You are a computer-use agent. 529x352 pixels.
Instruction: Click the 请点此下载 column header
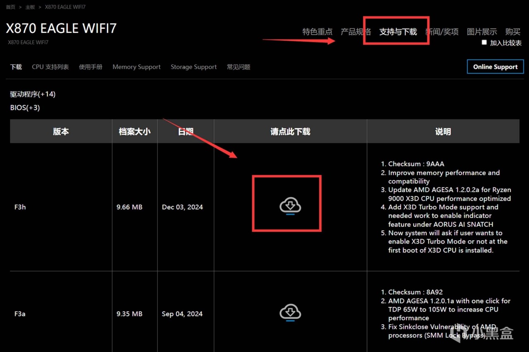(290, 132)
